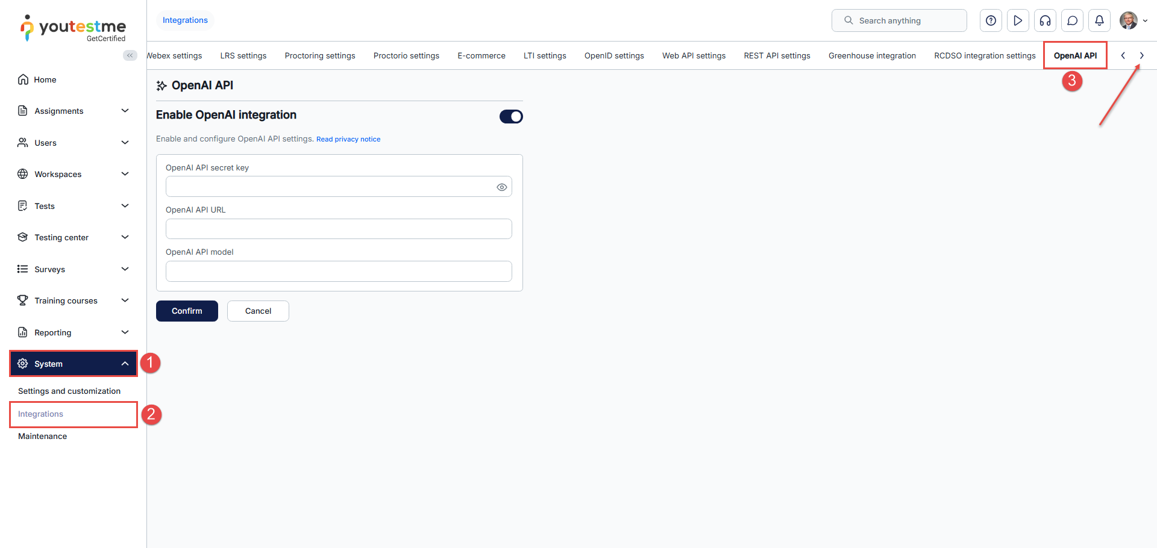Image resolution: width=1157 pixels, height=548 pixels.
Task: Open notifications bell icon
Action: point(1099,20)
